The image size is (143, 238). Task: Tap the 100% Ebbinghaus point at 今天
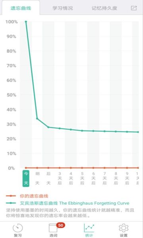[26, 22]
